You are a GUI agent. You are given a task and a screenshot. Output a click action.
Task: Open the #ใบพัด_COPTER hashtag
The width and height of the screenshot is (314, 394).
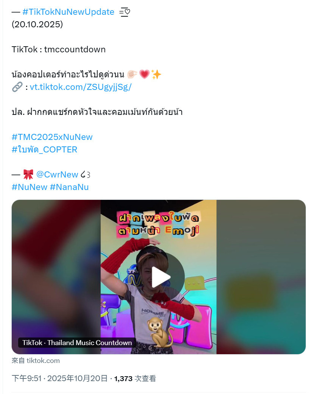pyautogui.click(x=44, y=149)
